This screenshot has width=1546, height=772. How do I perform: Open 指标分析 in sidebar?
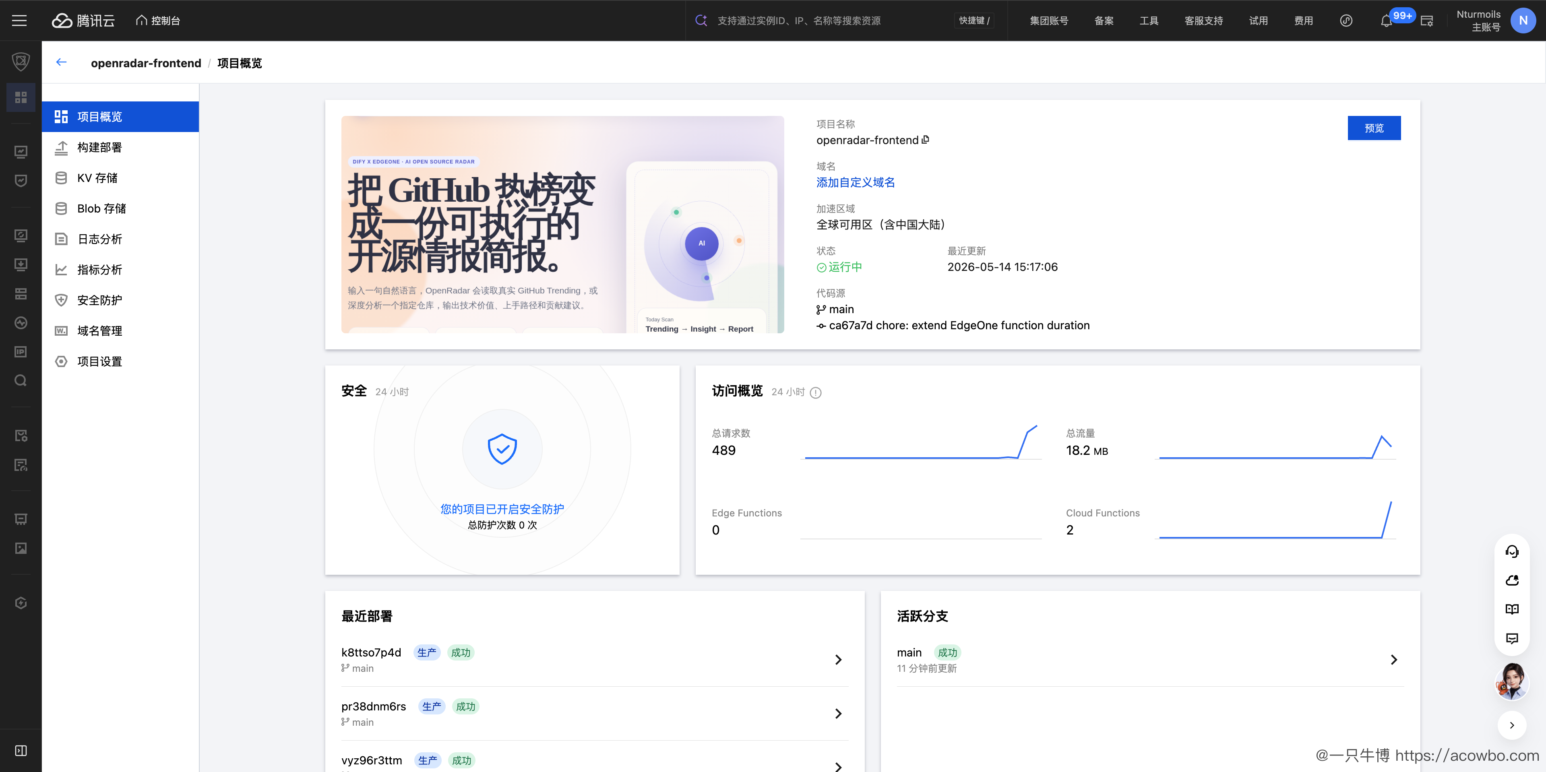tap(120, 269)
